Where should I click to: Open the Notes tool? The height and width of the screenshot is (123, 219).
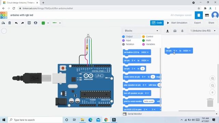tap(29, 23)
